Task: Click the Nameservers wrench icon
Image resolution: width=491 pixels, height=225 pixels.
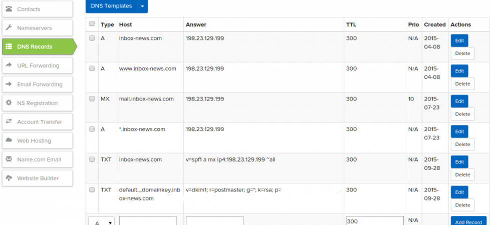Action: pos(9,28)
